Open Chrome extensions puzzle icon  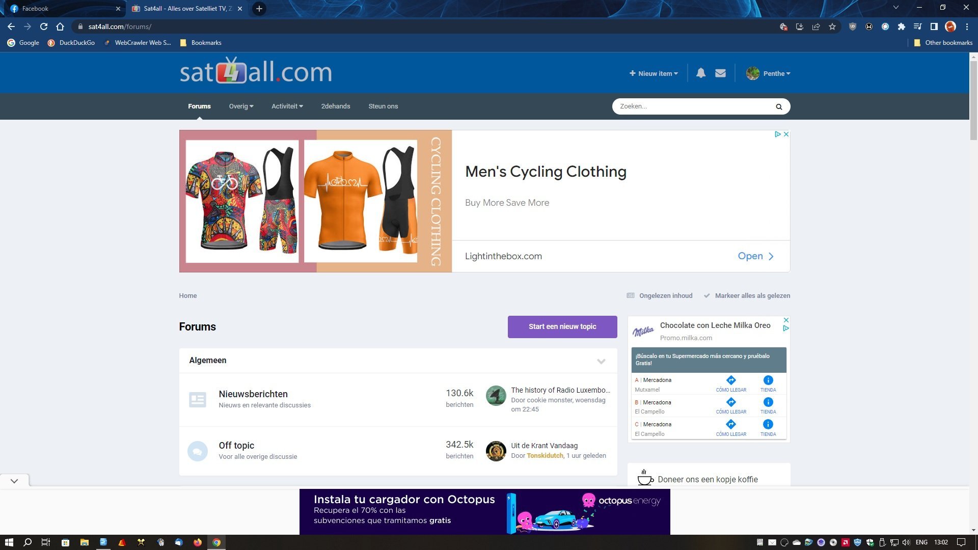tap(902, 26)
